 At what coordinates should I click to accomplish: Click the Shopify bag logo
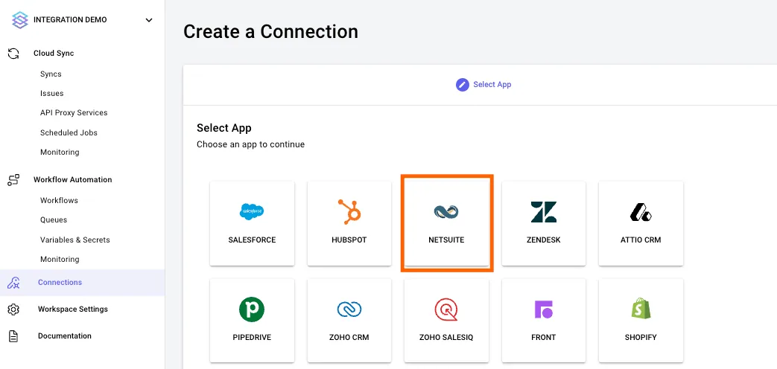pos(641,309)
